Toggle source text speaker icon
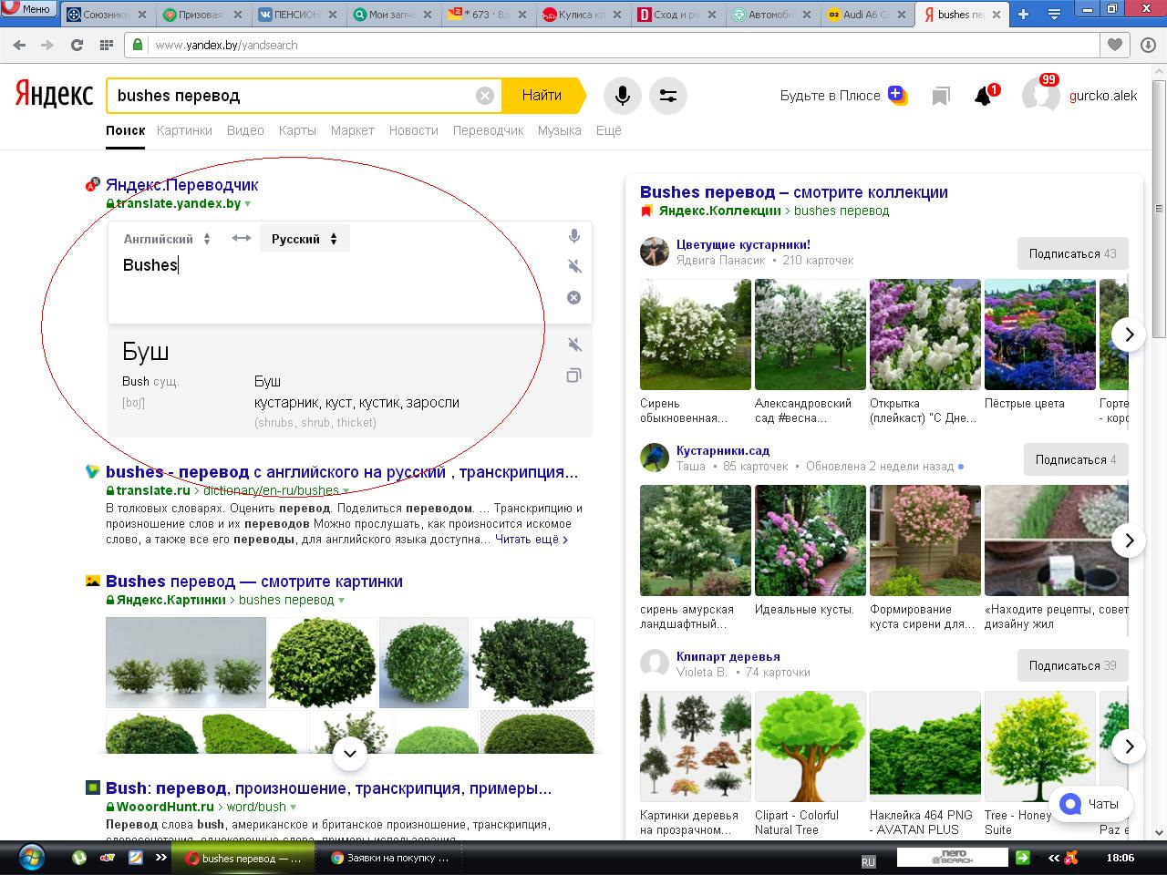This screenshot has width=1167, height=875. pyautogui.click(x=573, y=266)
